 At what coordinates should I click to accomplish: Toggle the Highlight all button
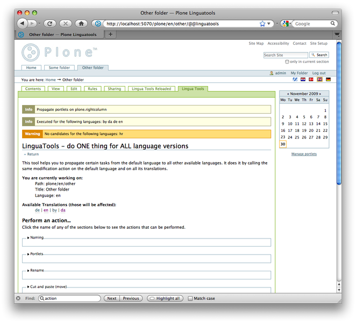pos(165,298)
